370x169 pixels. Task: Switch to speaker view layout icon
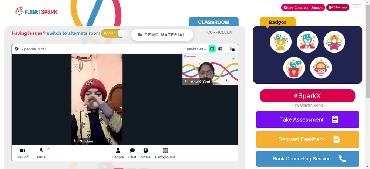point(212,49)
